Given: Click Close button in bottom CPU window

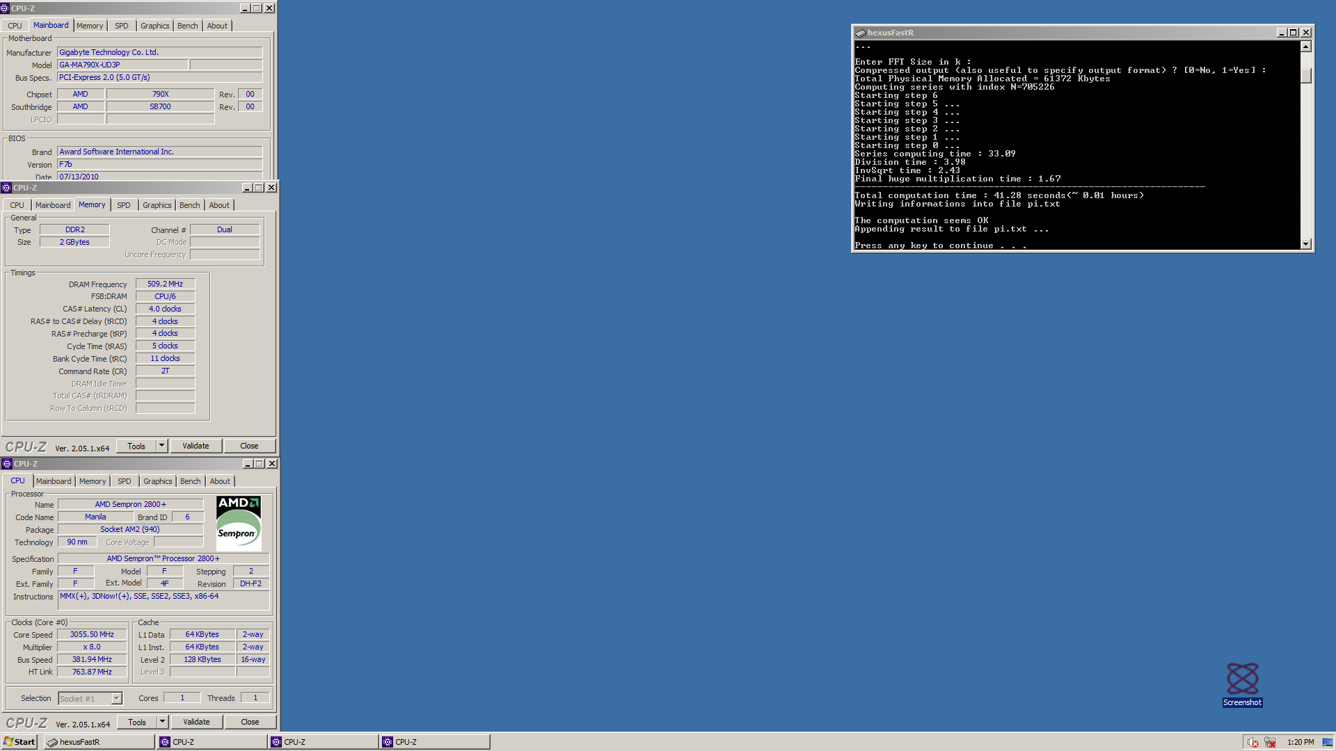Looking at the screenshot, I should pyautogui.click(x=250, y=722).
